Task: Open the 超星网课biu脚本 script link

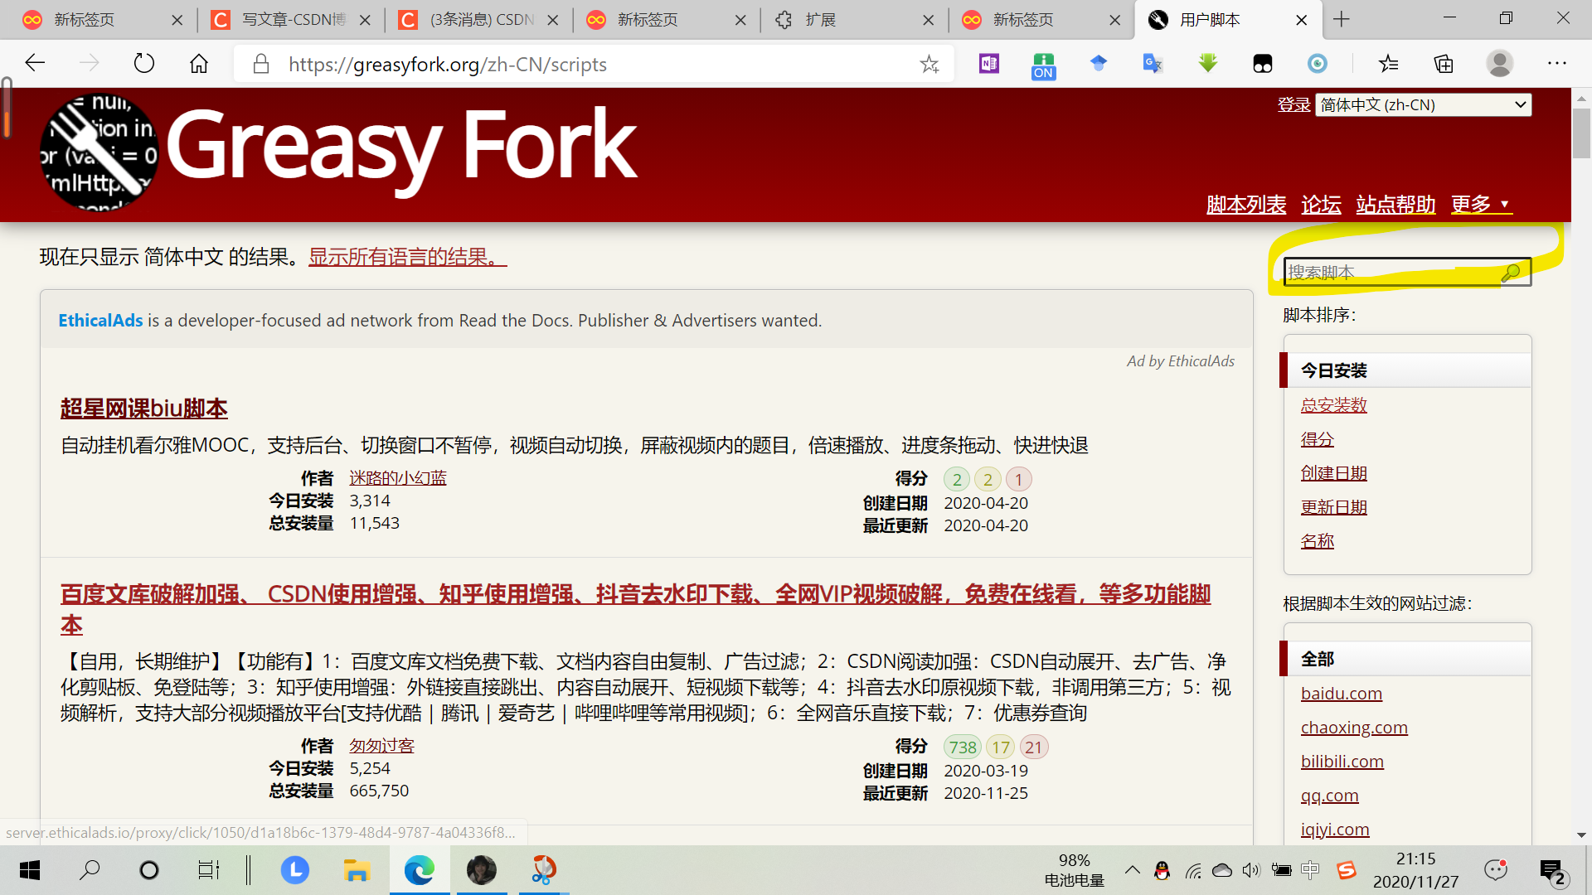Action: point(143,409)
